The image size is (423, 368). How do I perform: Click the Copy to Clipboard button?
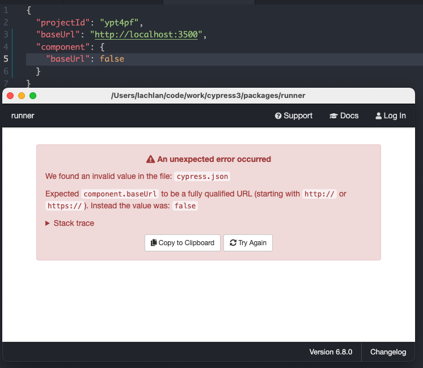point(183,243)
